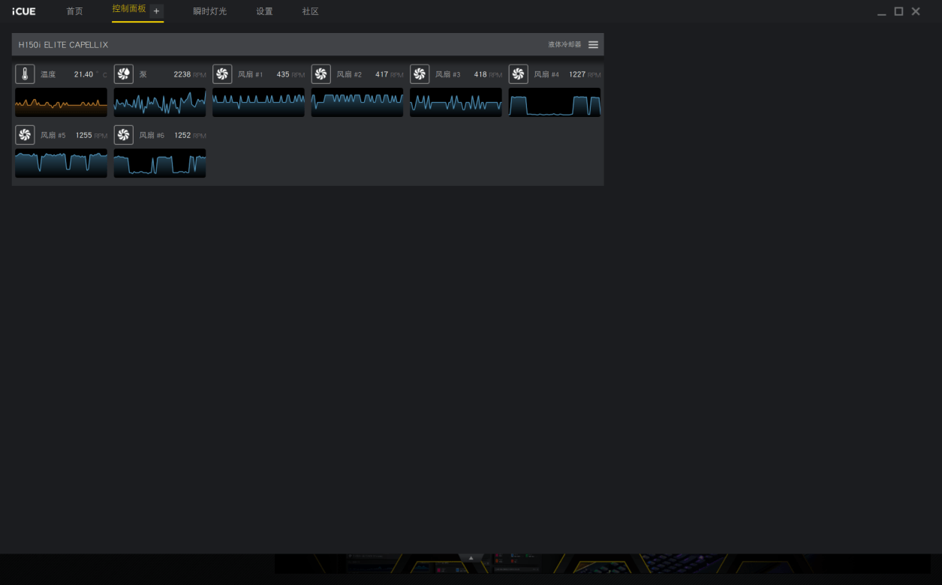This screenshot has width=942, height=585.
Task: Select the fan icon for 风扇 #2
Action: (321, 74)
